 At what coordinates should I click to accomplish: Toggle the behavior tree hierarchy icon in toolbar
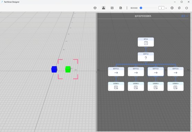pyautogui.click(x=104, y=8)
